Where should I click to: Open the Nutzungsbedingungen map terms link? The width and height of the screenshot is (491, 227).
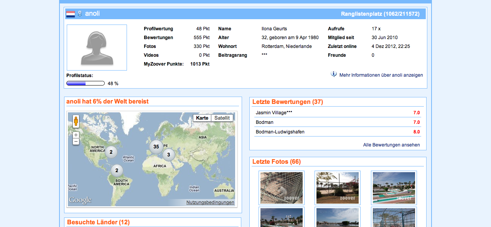[x=210, y=202]
